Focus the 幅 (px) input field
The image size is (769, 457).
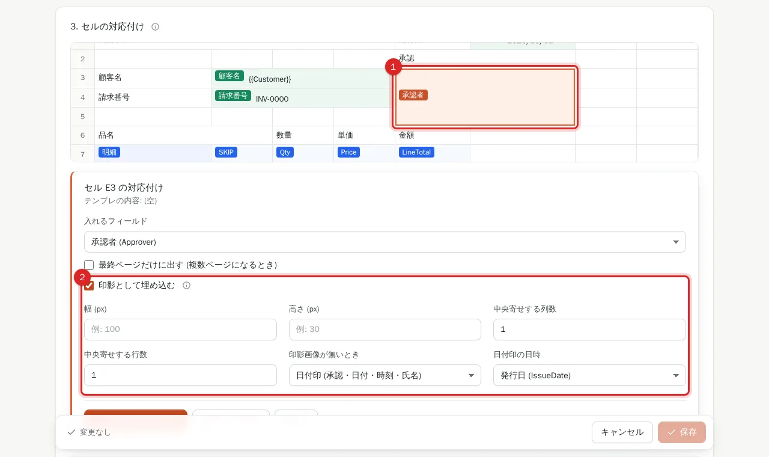click(180, 330)
